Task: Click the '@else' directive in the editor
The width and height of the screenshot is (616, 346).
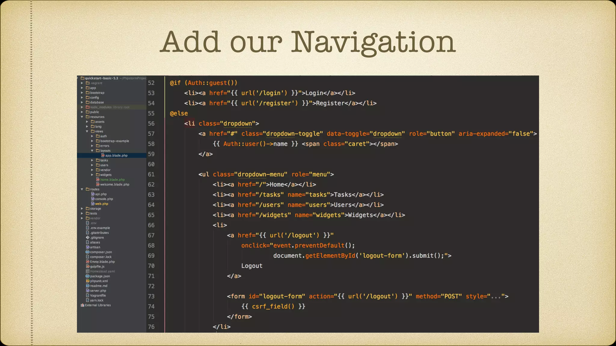Action: click(x=179, y=113)
